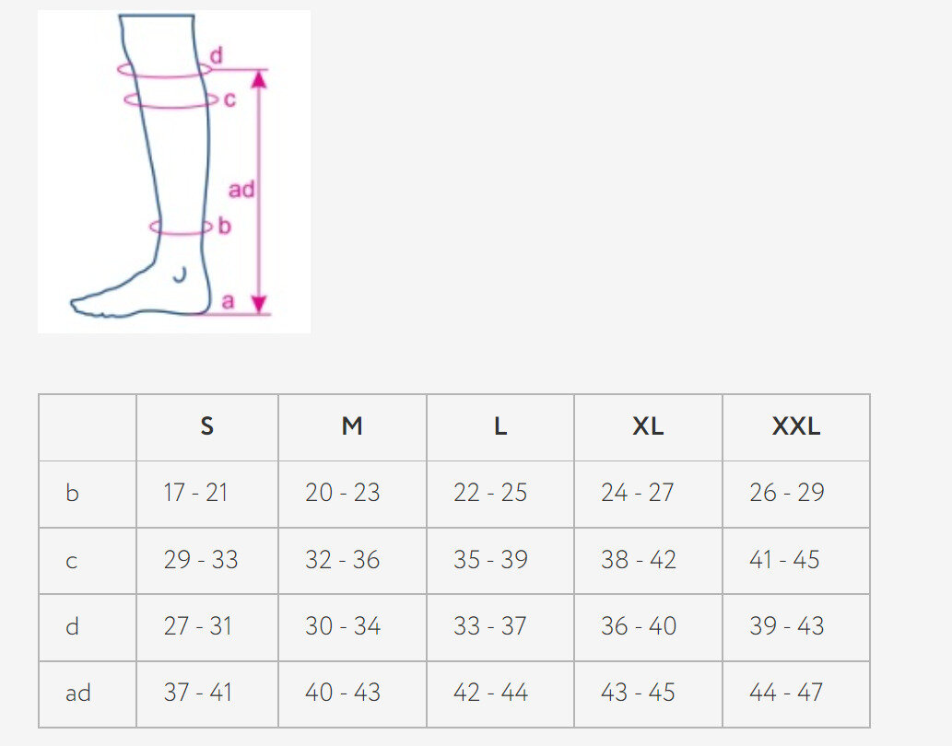Image resolution: width=952 pixels, height=746 pixels.
Task: Click the ad label in the diagram
Action: (x=241, y=190)
